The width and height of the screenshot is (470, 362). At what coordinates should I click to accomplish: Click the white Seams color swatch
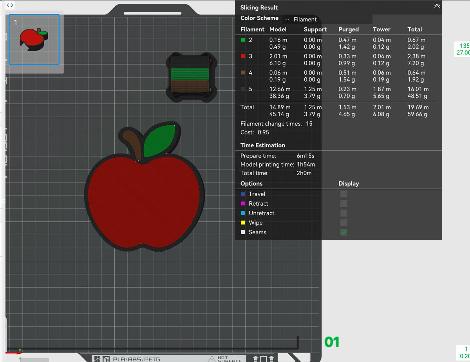(x=243, y=232)
